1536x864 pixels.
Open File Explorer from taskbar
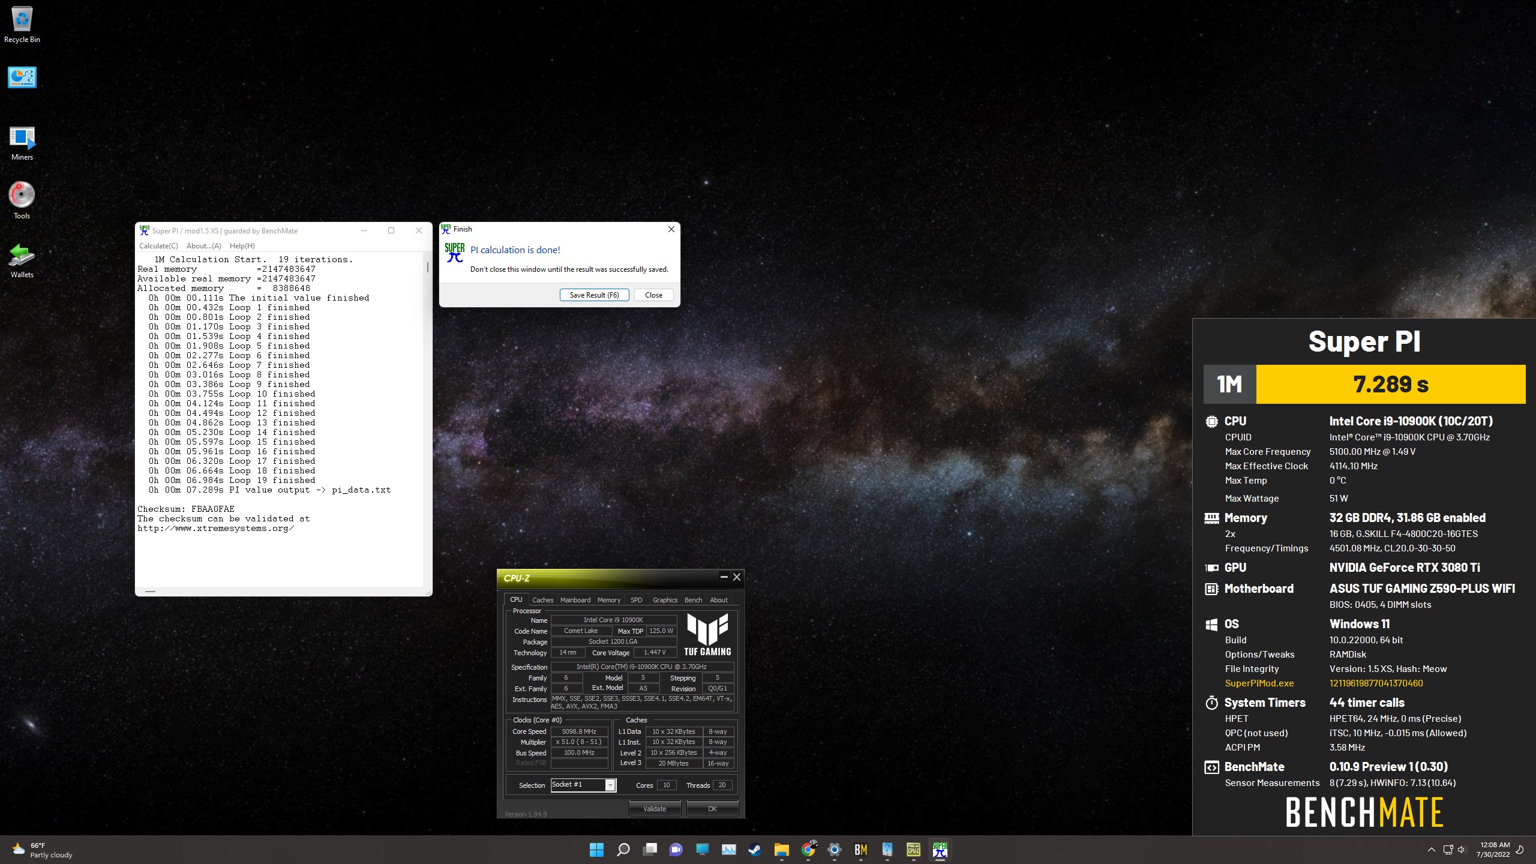click(x=781, y=850)
